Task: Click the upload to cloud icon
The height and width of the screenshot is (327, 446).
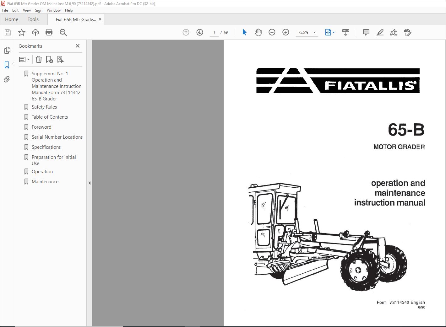Action: [x=35, y=32]
